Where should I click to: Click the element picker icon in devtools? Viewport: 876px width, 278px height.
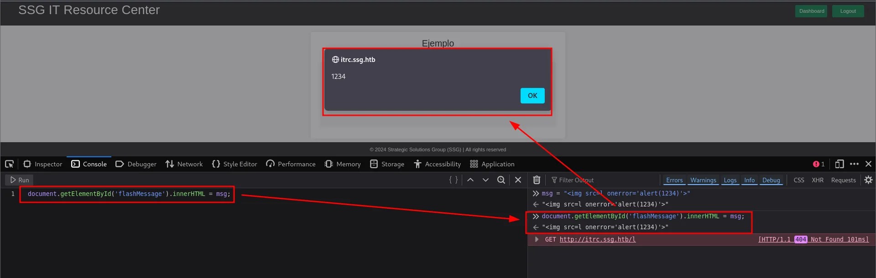(9, 164)
